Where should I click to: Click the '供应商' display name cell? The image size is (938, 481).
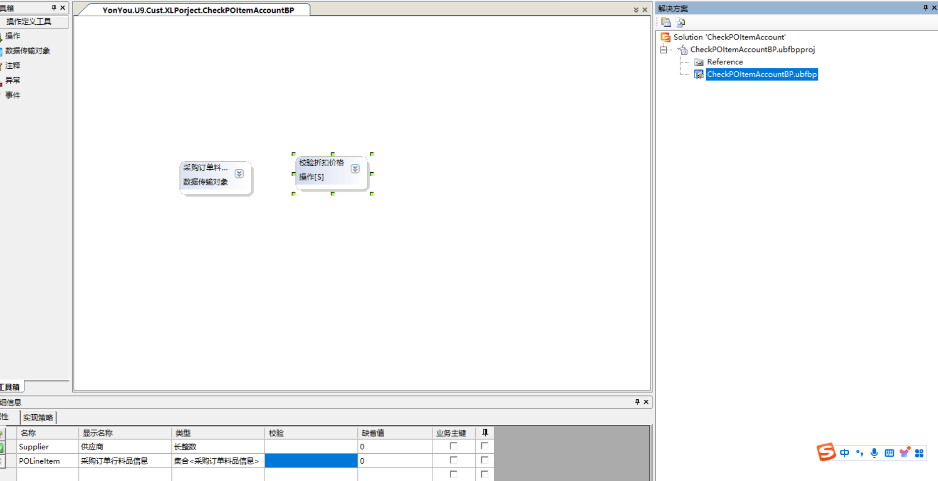pos(125,446)
